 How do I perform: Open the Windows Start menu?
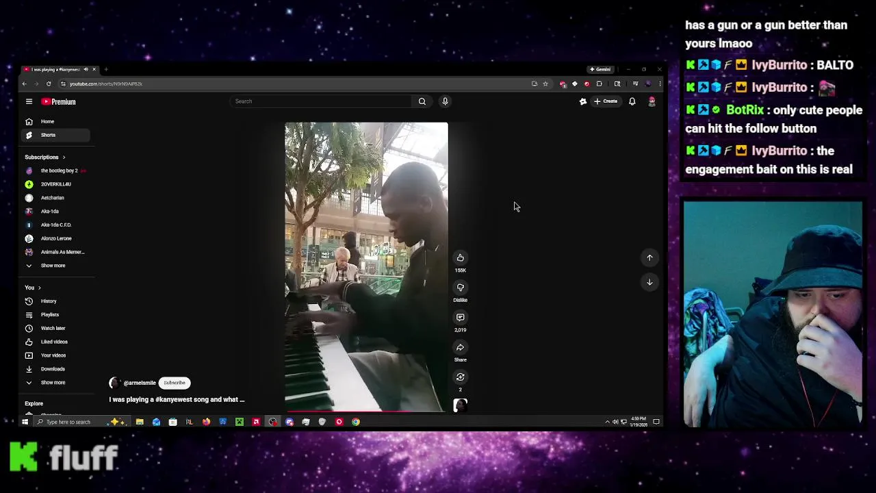[x=25, y=422]
